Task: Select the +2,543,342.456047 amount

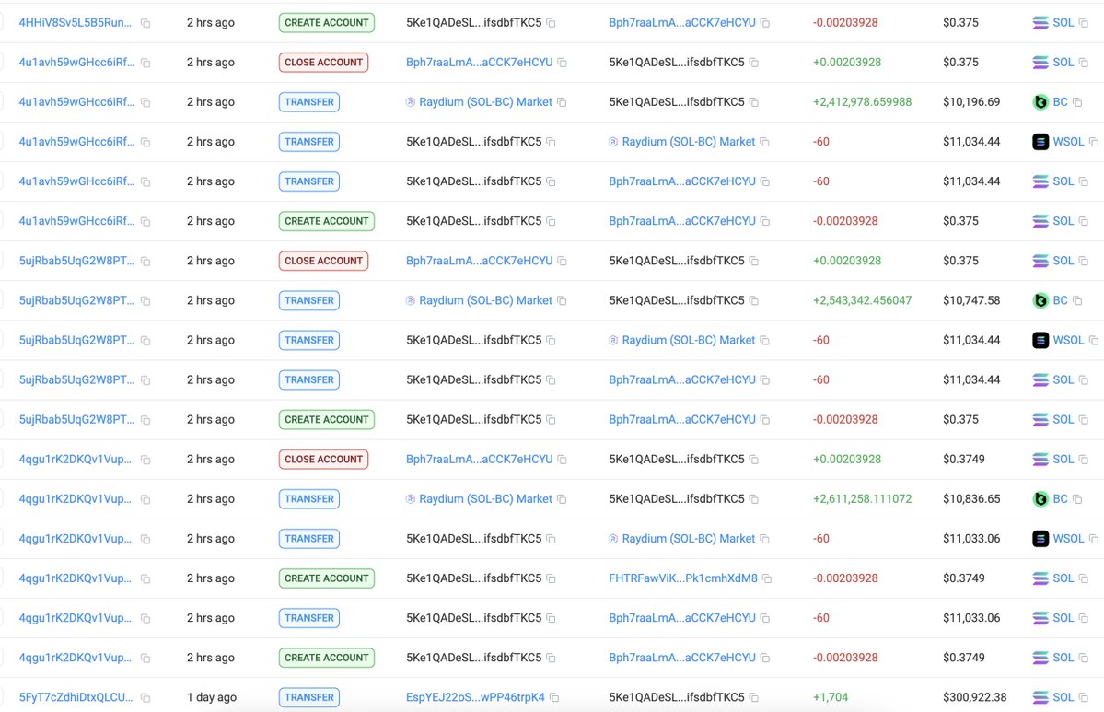Action: click(862, 300)
